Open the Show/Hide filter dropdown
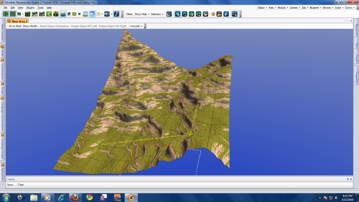The height and width of the screenshot is (202, 359). point(142,14)
